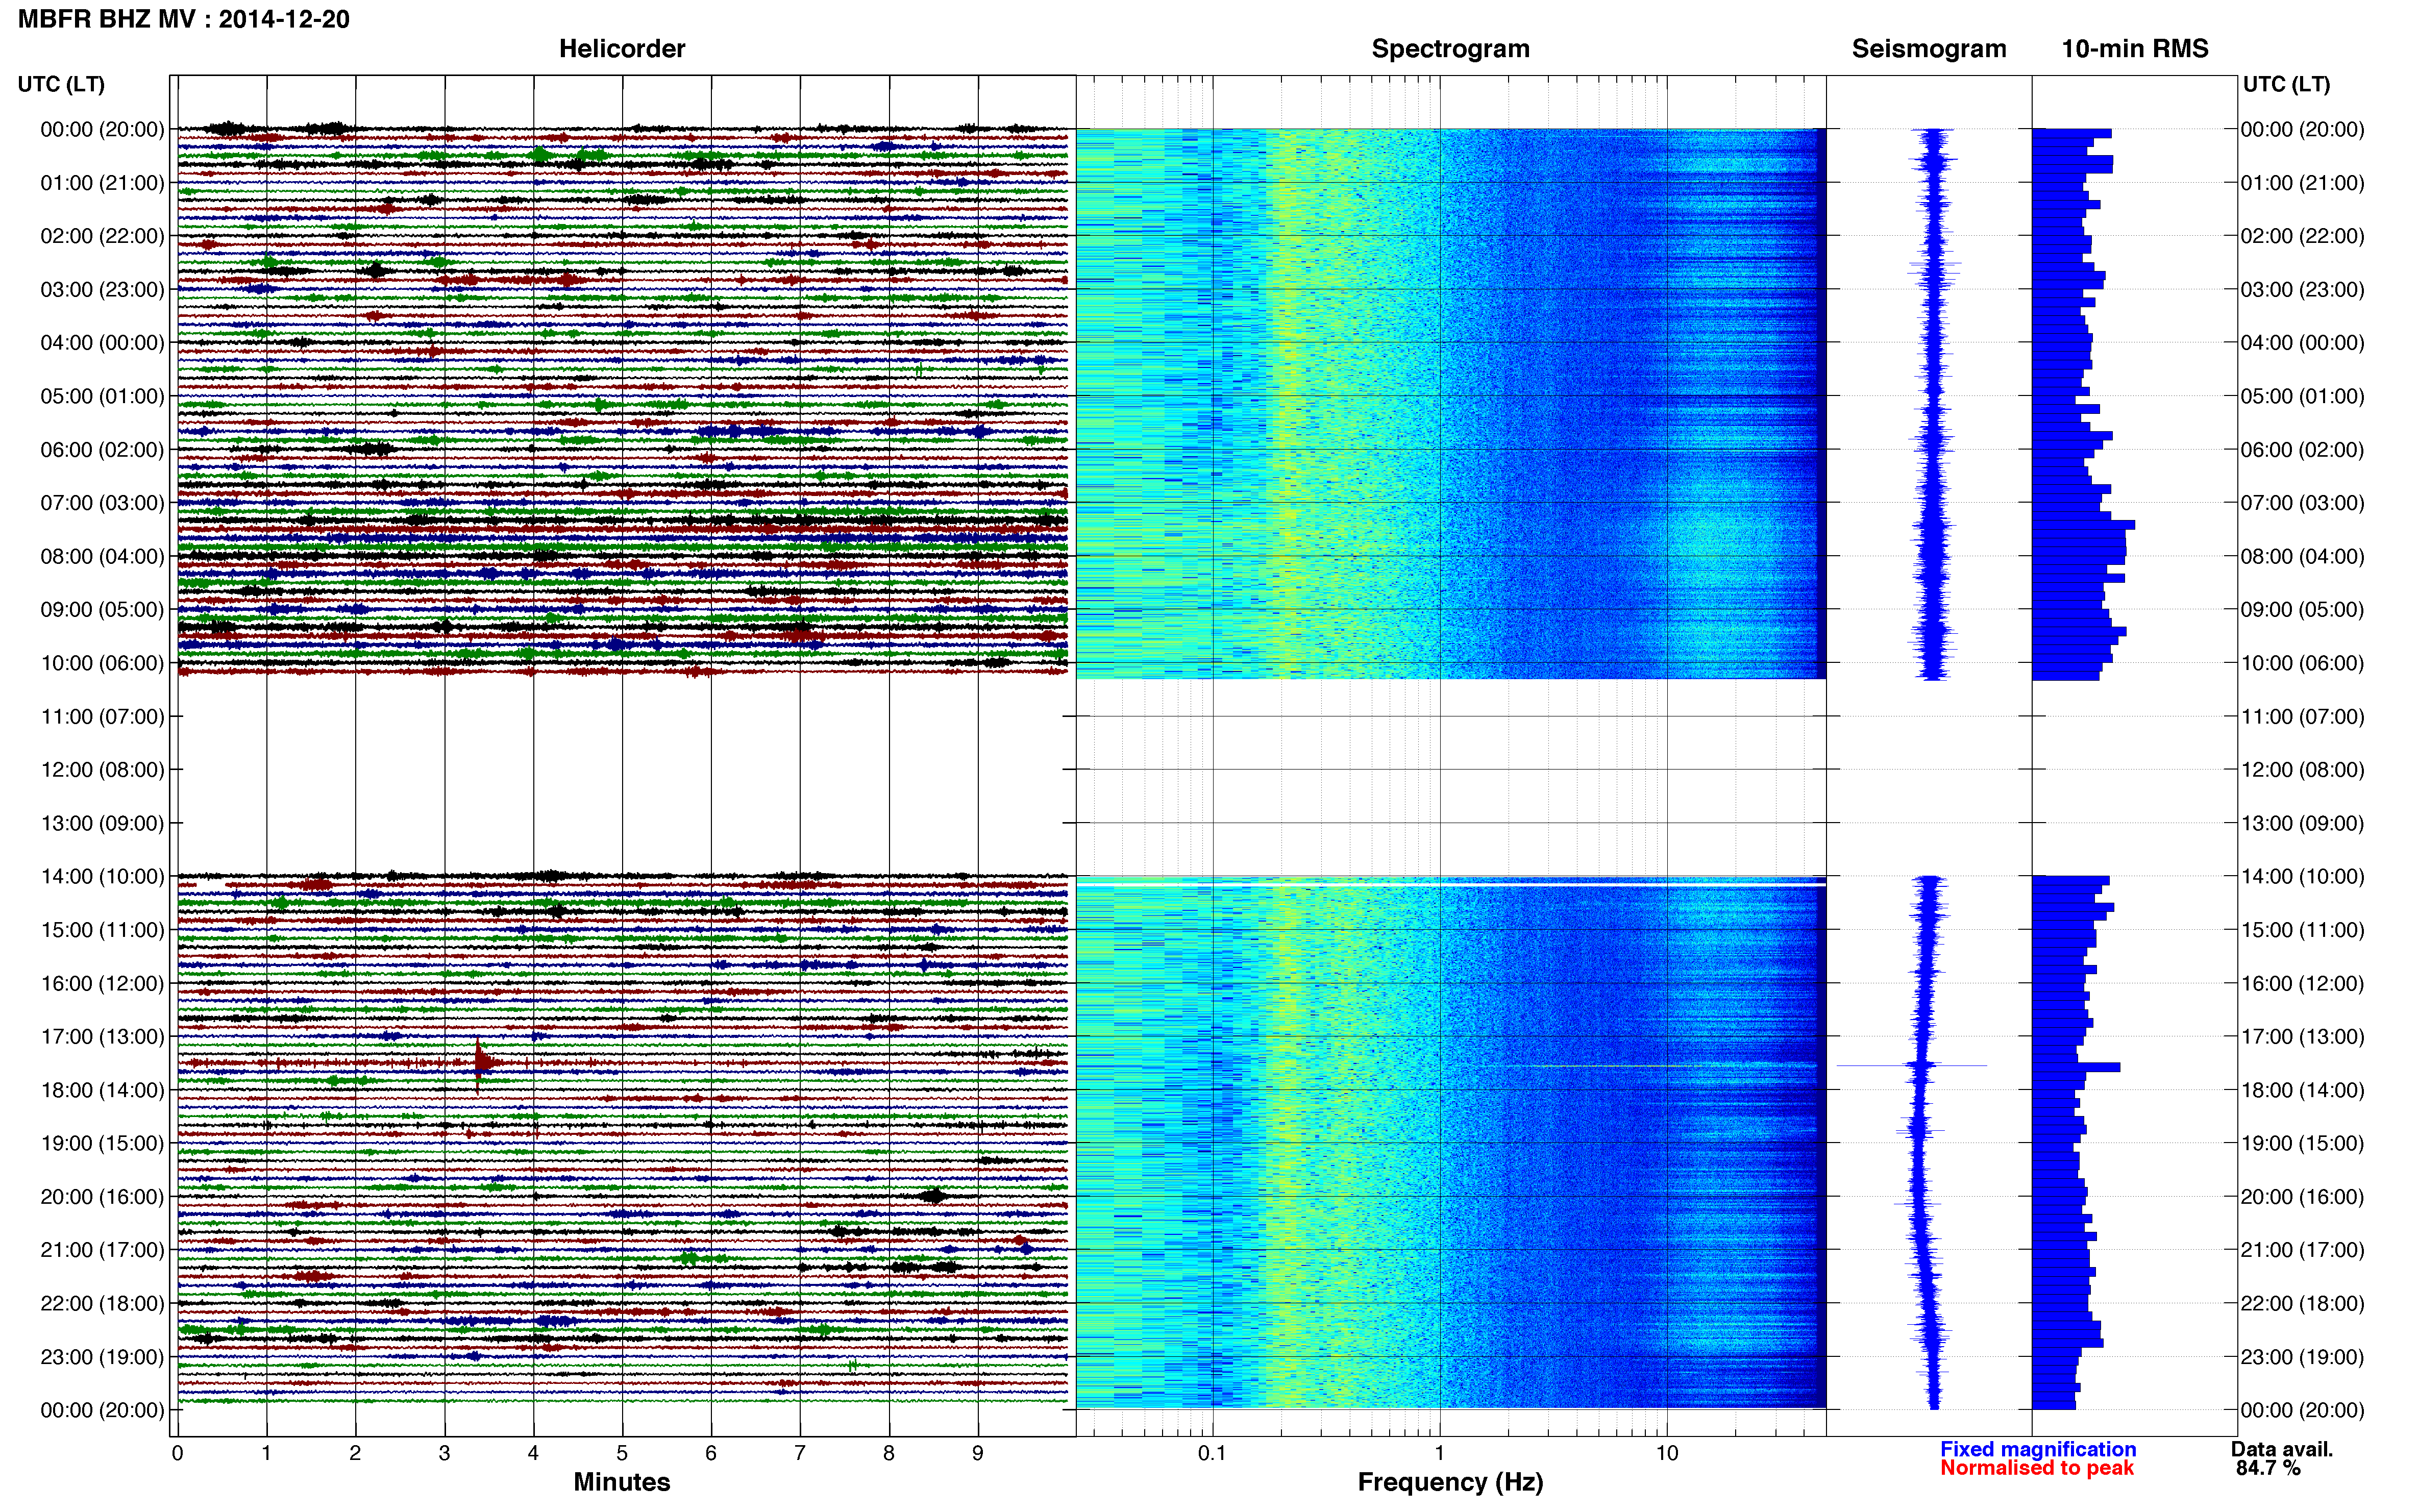Click left time label '13:00 (09:00)'
The image size is (2419, 1512).
[x=102, y=823]
